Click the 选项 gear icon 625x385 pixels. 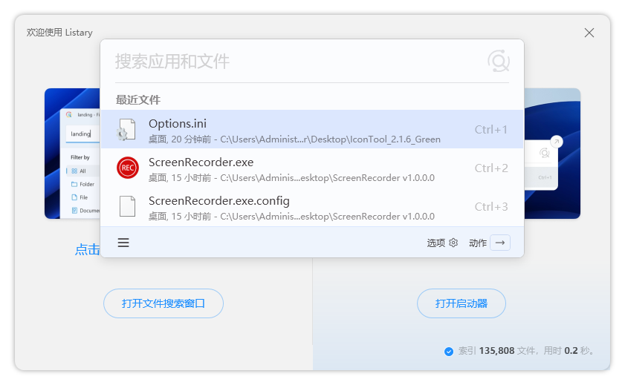[453, 243]
